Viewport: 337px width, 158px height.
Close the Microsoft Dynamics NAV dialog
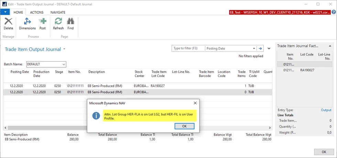click(x=195, y=103)
